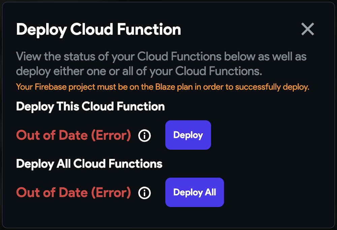
Task: Click the "Deploy This Cloud Function" heading
Action: tap(90, 107)
